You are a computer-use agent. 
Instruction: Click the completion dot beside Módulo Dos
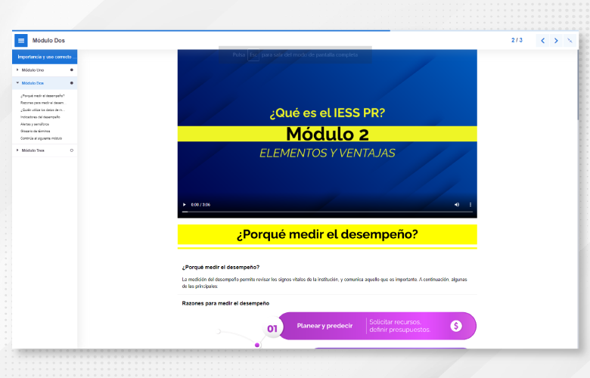pyautogui.click(x=72, y=82)
